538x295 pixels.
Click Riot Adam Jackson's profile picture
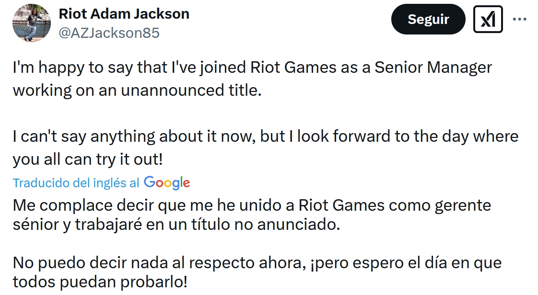point(31,23)
